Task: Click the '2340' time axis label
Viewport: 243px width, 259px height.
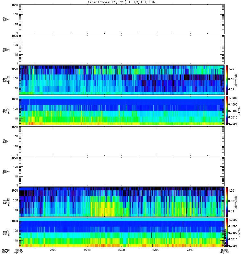Action: pyautogui.click(x=190, y=250)
